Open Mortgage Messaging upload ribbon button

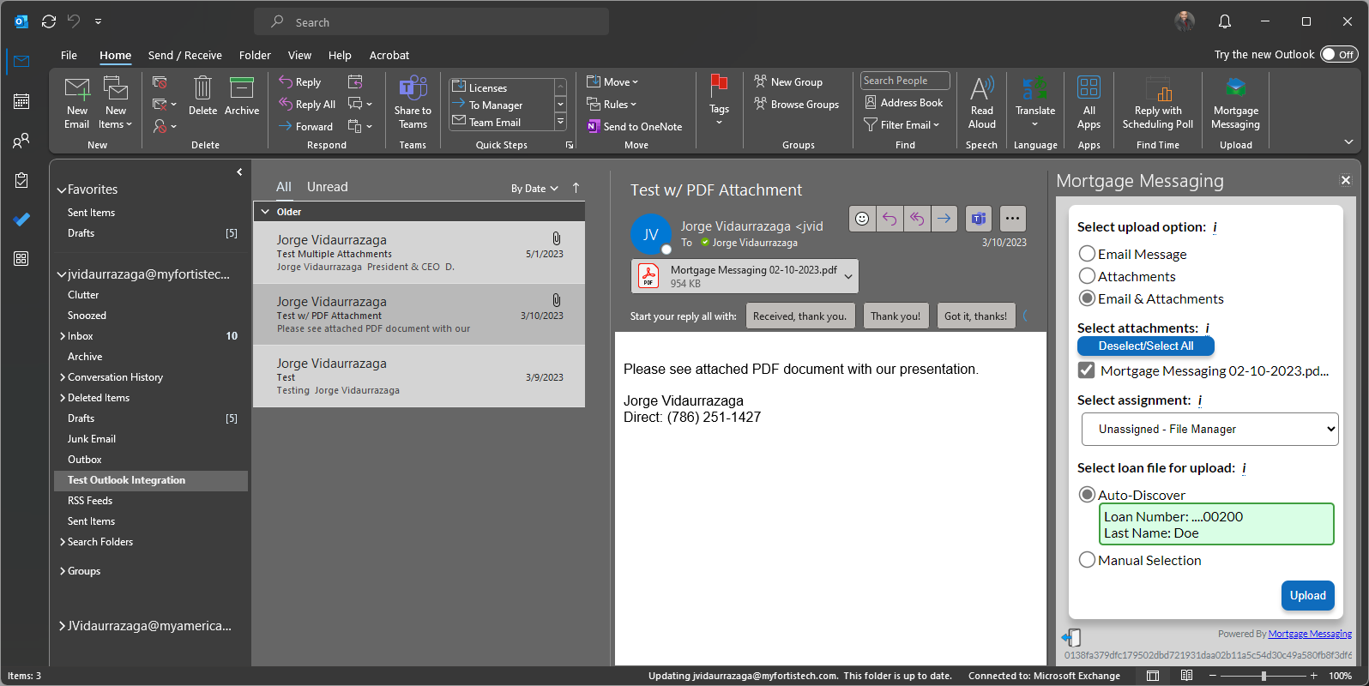1235,102
